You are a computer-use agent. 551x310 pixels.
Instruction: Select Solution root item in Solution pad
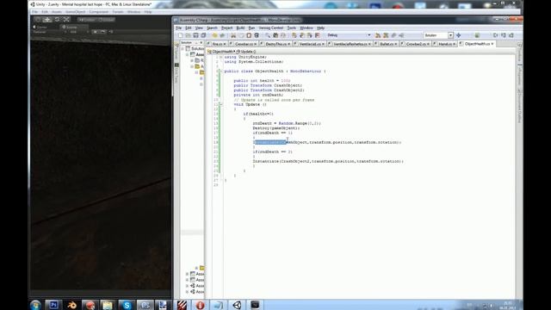[195, 48]
